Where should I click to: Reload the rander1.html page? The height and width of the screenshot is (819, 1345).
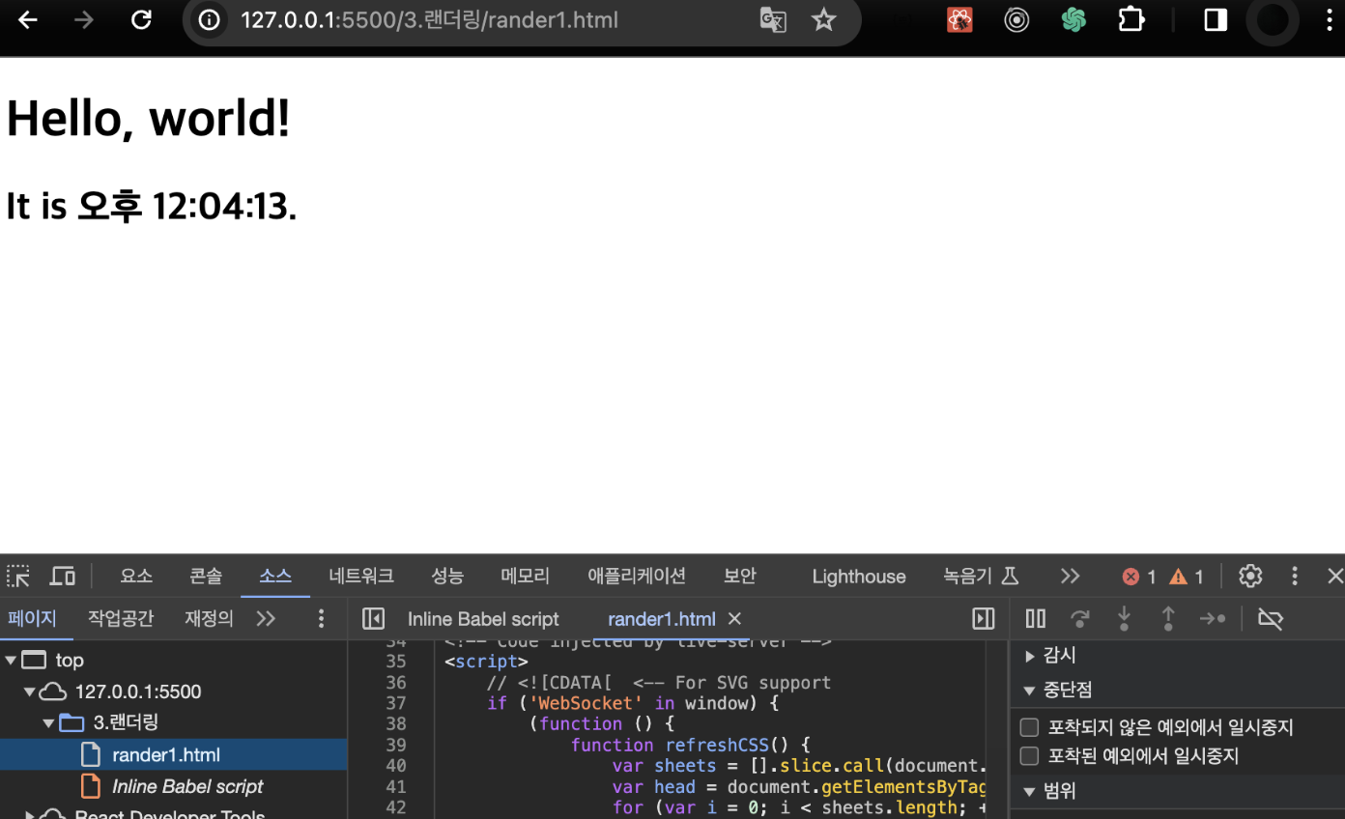(x=141, y=20)
